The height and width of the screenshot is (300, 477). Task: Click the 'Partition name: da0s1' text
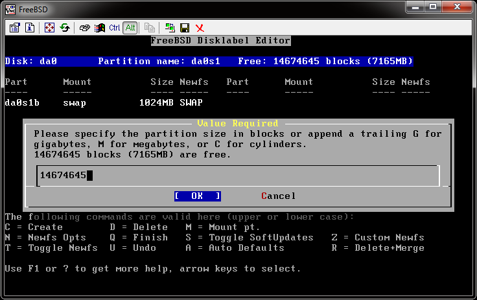pos(159,61)
